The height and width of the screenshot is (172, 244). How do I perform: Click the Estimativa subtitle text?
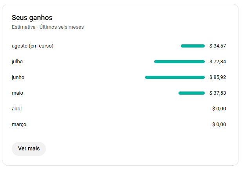23,27
